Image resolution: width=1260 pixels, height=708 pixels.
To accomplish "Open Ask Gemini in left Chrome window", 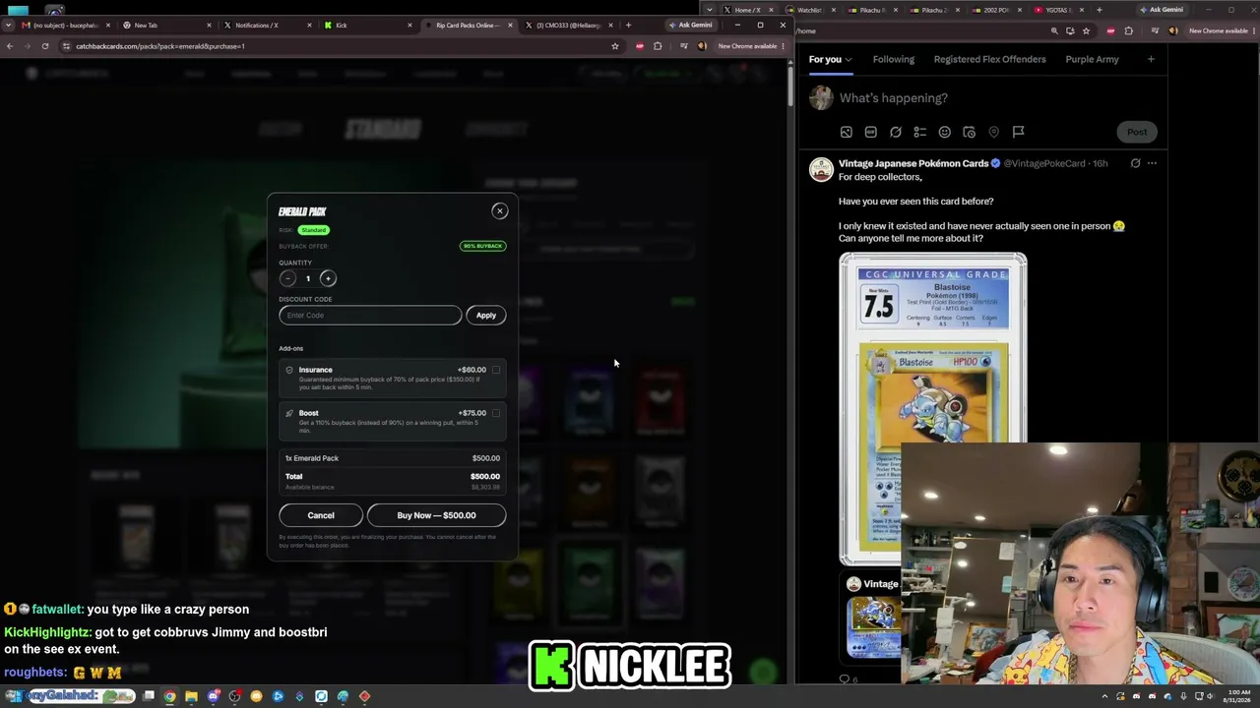I will tap(690, 25).
